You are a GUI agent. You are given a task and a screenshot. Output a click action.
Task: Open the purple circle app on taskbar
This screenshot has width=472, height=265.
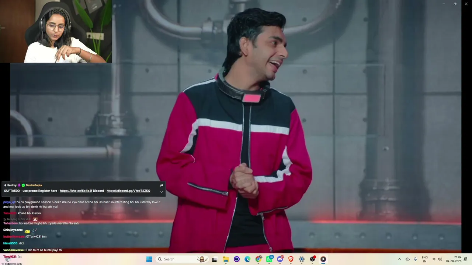(237, 259)
